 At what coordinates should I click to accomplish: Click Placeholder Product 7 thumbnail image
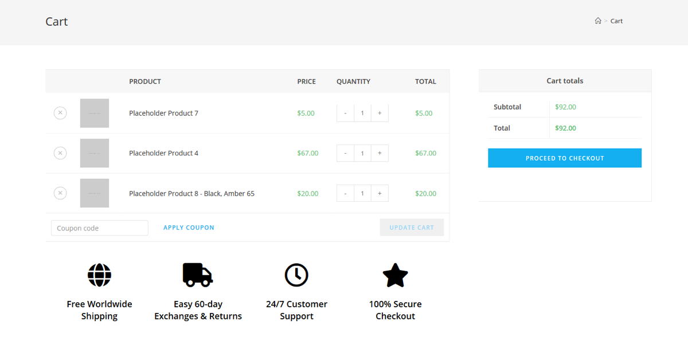(95, 113)
